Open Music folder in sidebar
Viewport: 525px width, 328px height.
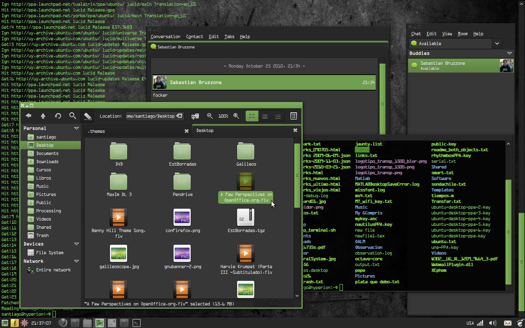(x=50, y=186)
